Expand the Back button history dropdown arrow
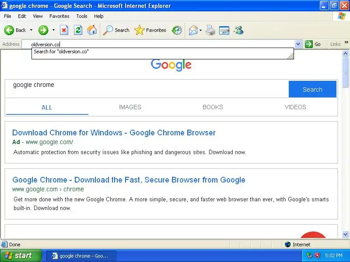Screen dimensions: 350x262 click(31, 30)
